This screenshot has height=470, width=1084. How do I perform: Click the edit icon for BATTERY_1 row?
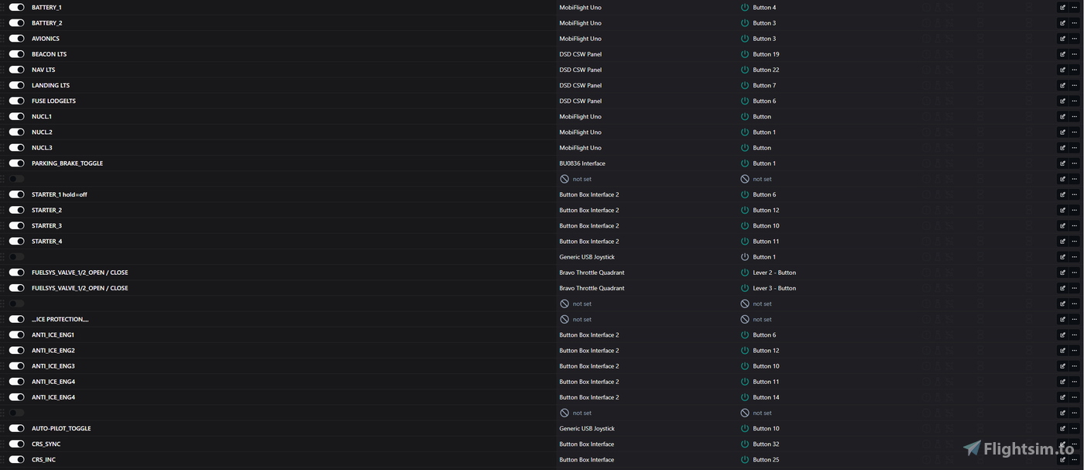click(x=1062, y=8)
